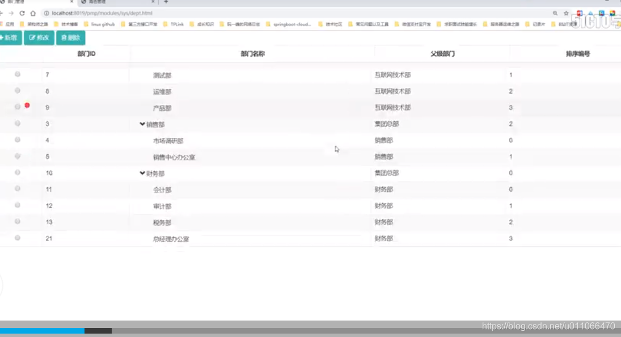Click the 销售中心办公室 department name

point(174,157)
